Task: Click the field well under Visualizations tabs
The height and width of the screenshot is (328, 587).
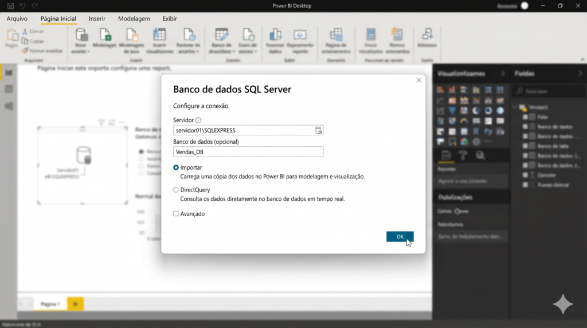Action: (472, 181)
